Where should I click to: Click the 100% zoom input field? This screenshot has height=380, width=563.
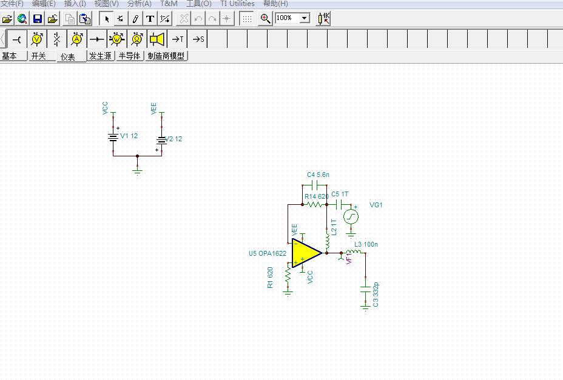287,18
